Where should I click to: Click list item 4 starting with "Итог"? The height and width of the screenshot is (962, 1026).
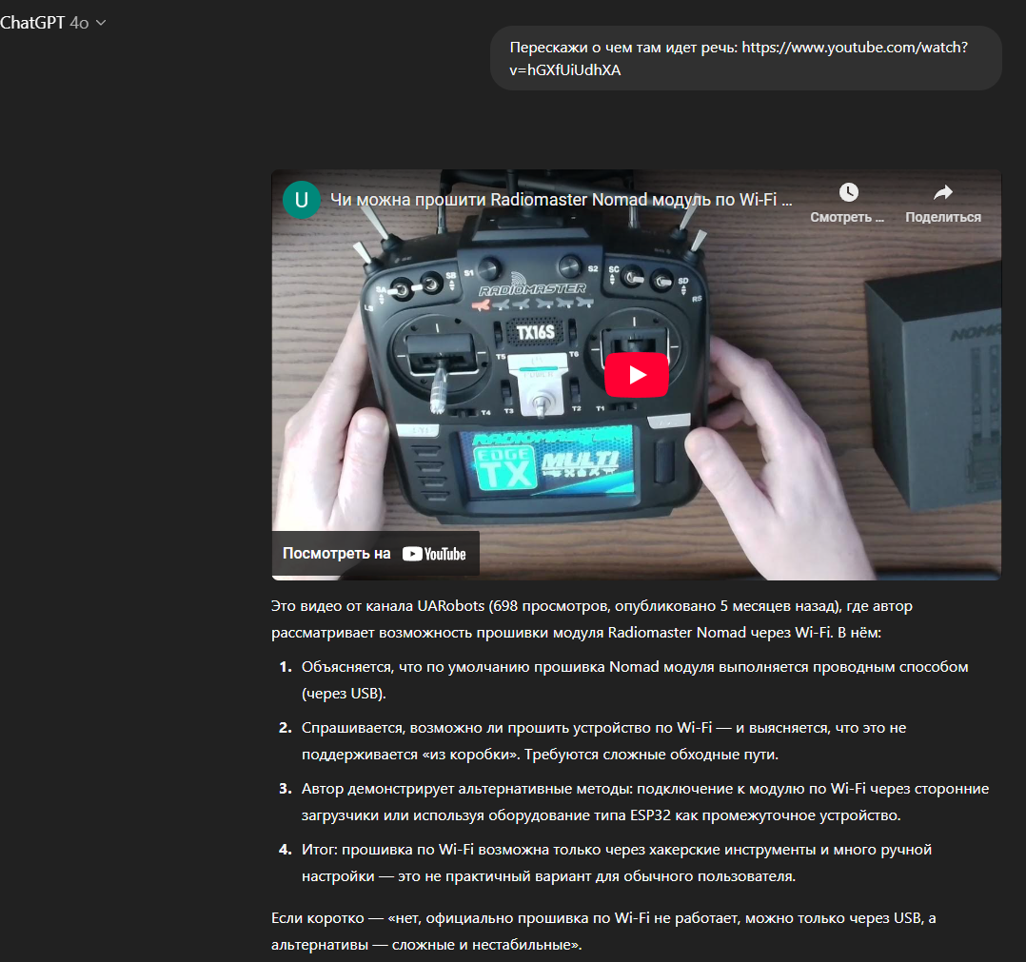(x=616, y=862)
